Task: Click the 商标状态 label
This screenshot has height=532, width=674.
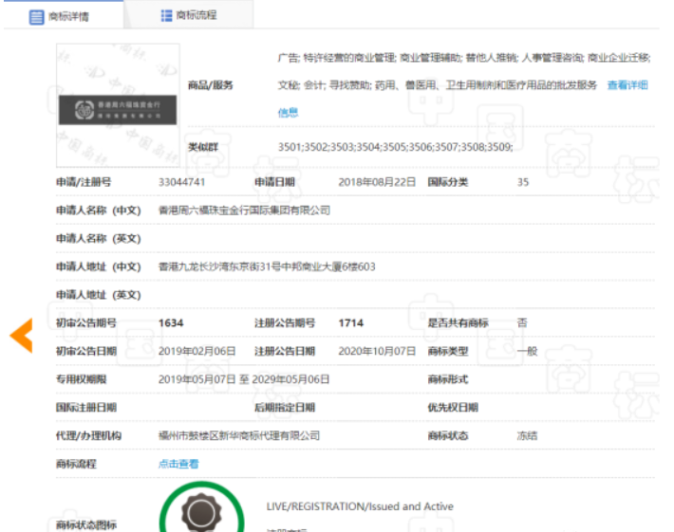Action: 447,436
